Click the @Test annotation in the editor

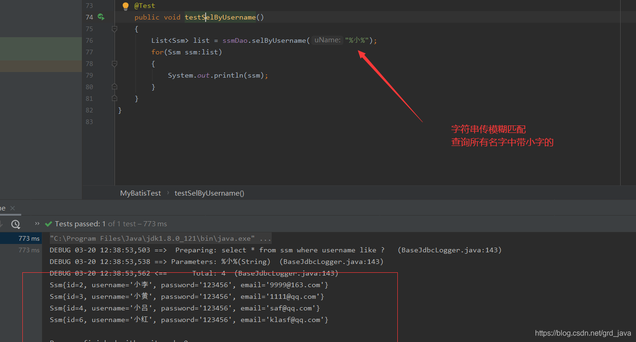145,6
